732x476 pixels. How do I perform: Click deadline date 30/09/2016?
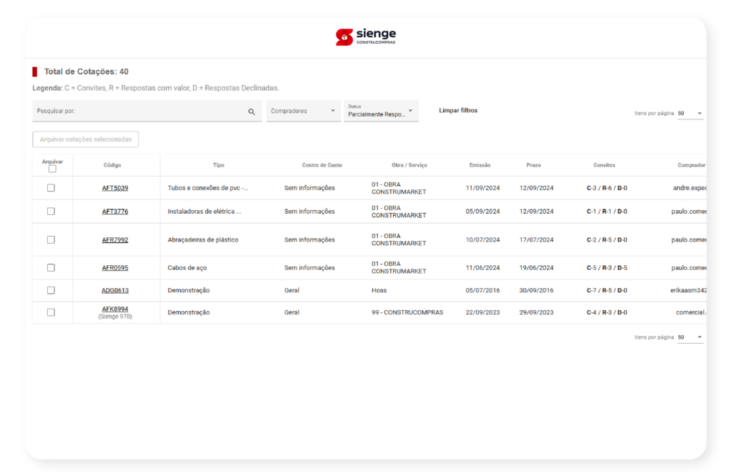(x=536, y=290)
